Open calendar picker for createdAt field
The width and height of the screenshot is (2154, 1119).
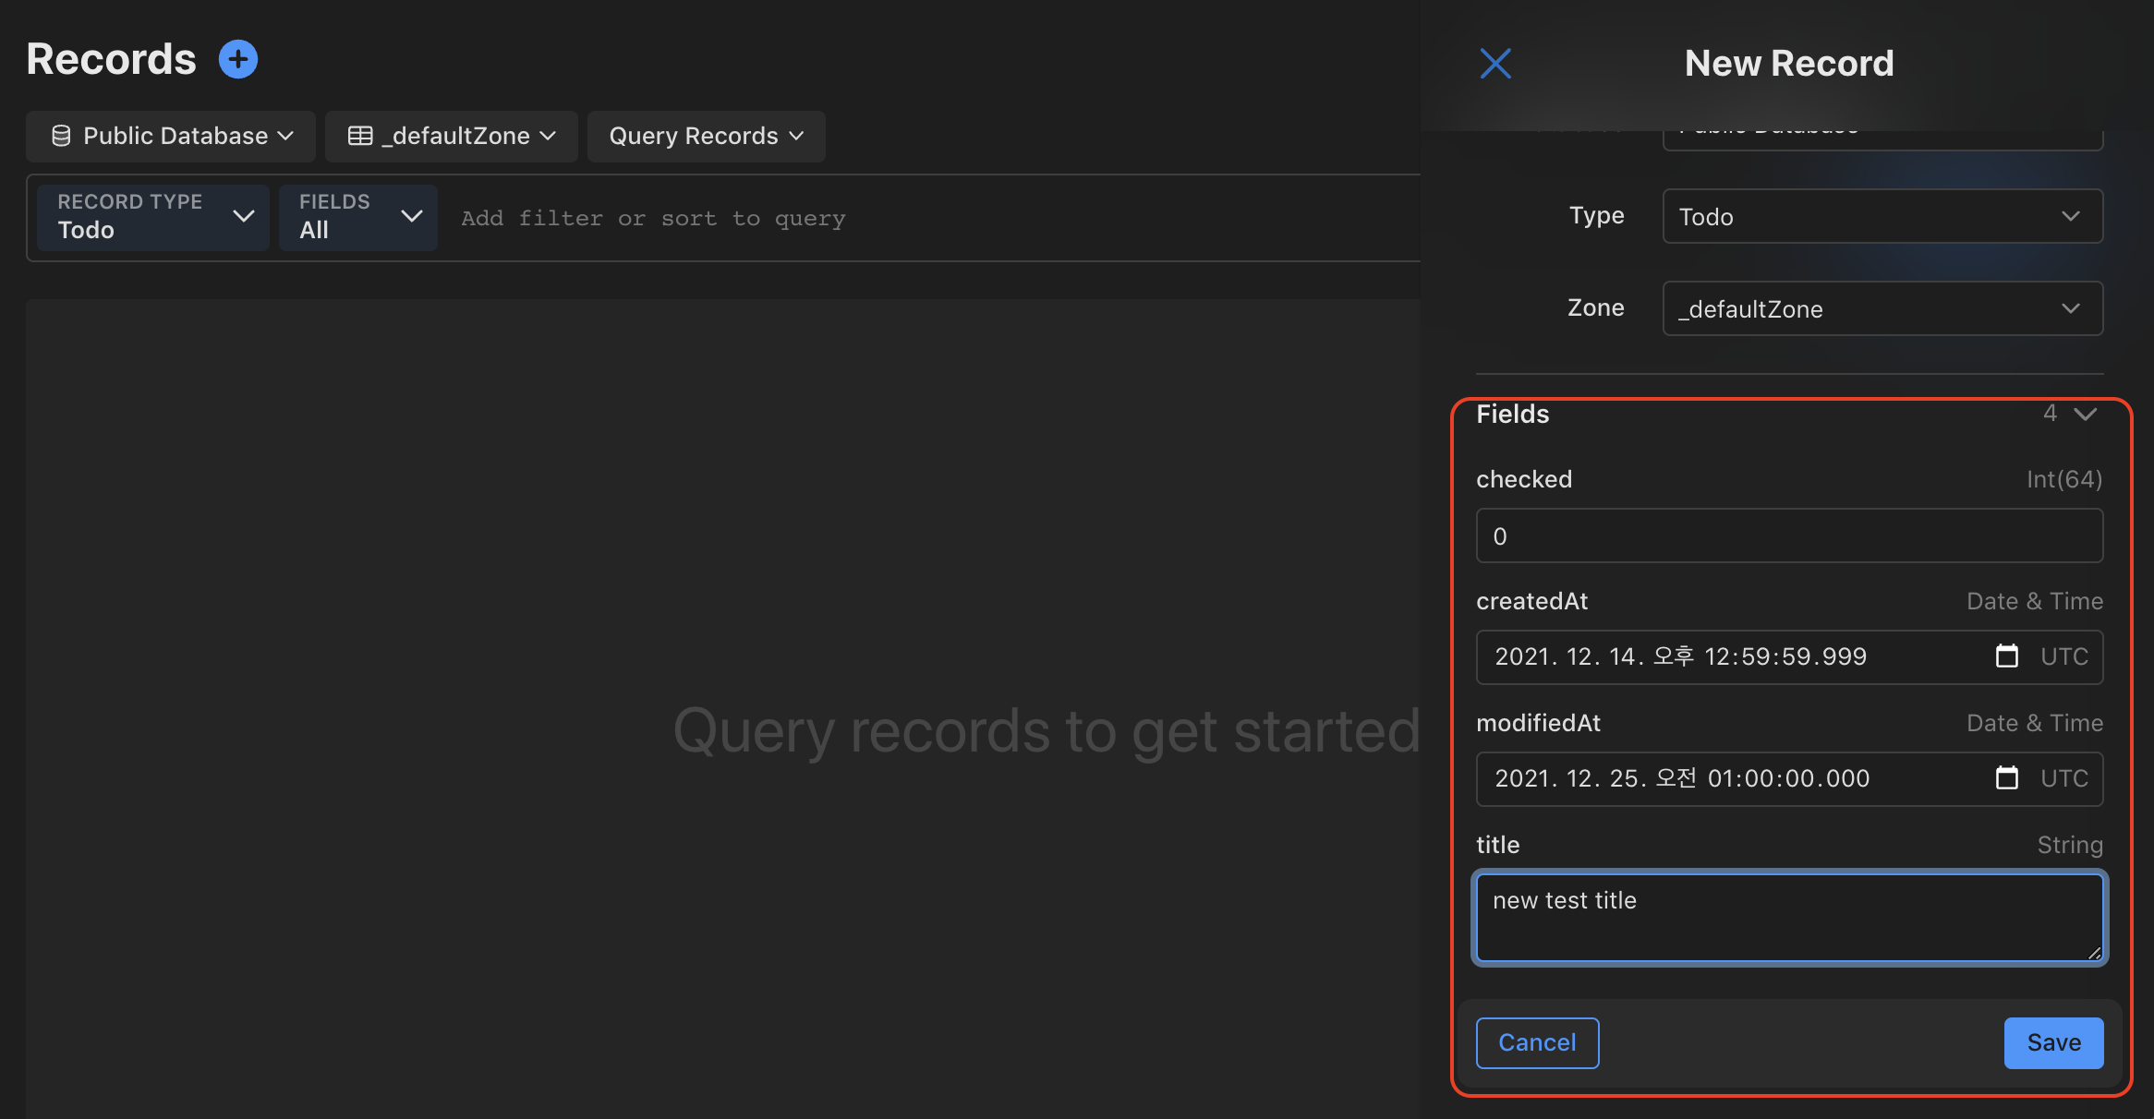2006,656
